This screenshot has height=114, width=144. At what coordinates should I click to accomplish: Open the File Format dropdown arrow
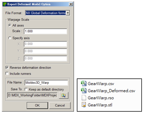point(68,13)
